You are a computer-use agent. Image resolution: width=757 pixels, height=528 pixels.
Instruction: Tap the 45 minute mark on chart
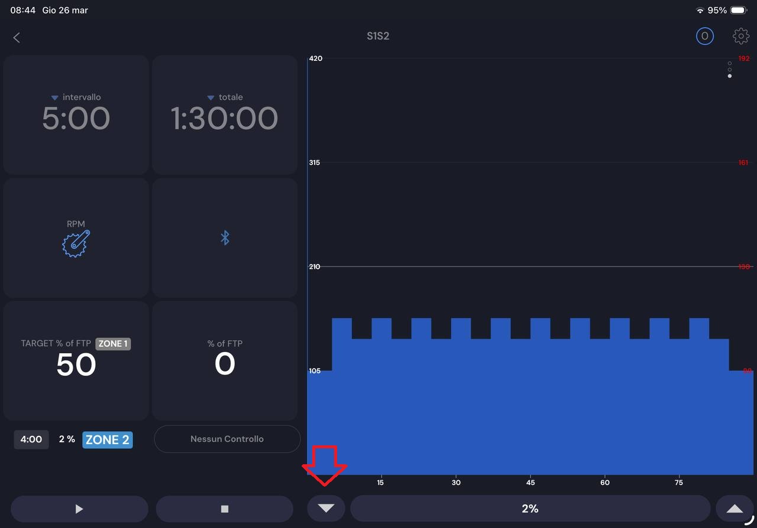coord(530,483)
